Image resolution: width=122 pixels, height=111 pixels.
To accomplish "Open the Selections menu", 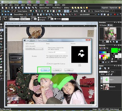I will [49, 5].
